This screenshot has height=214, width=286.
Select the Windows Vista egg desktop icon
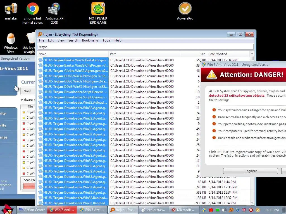[x=11, y=43]
